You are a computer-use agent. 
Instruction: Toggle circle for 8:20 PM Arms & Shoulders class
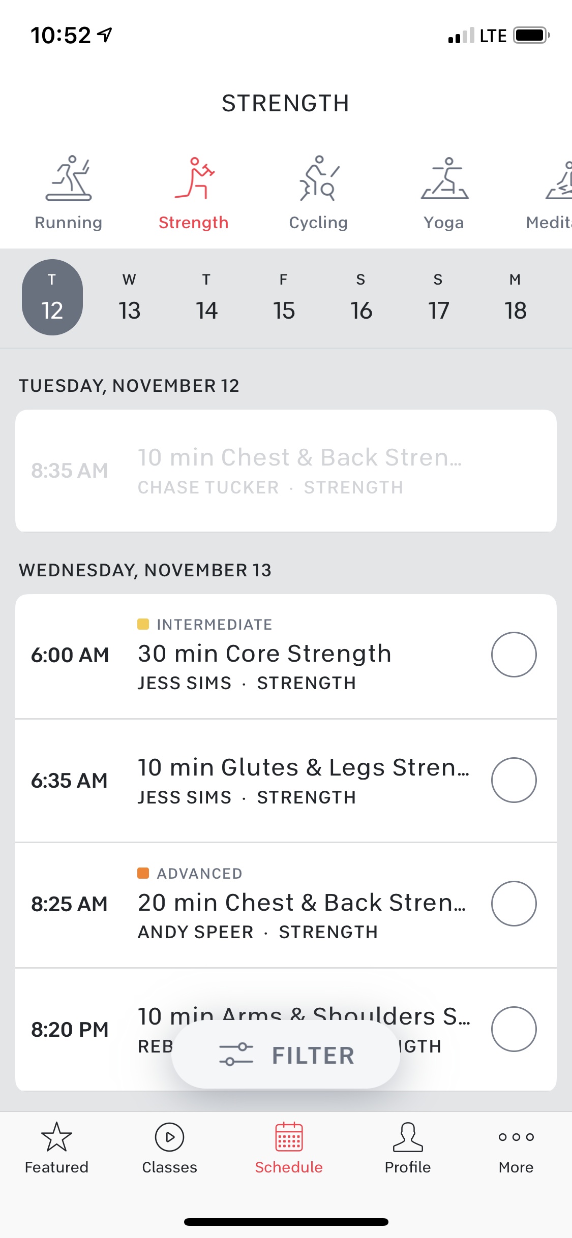(x=514, y=1029)
